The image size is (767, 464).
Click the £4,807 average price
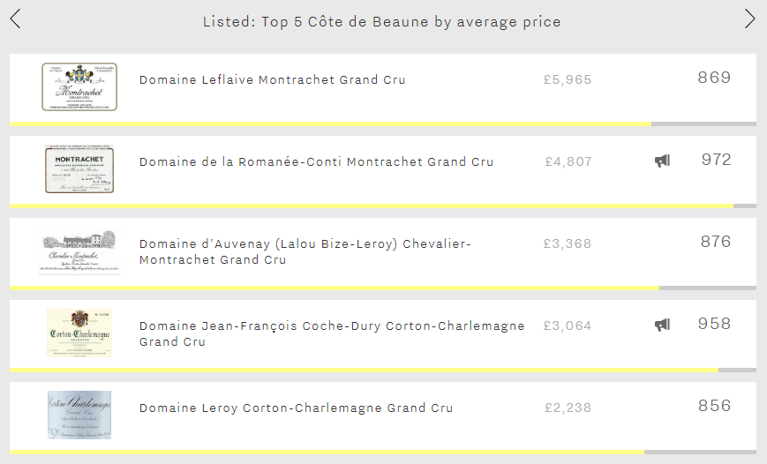click(568, 161)
